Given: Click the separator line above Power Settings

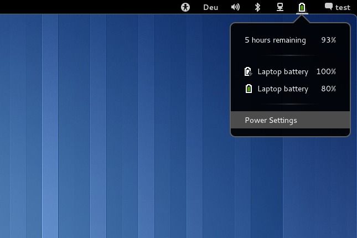Looking at the screenshot, I should pos(290,104).
